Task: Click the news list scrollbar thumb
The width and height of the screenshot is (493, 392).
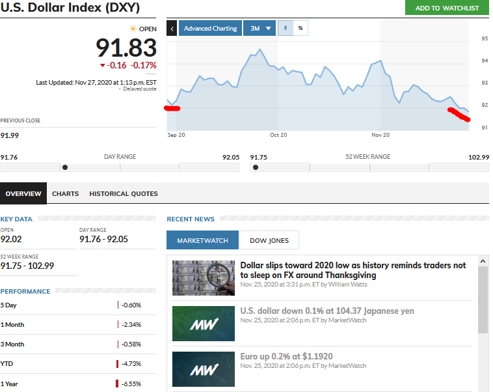Action: [483, 300]
